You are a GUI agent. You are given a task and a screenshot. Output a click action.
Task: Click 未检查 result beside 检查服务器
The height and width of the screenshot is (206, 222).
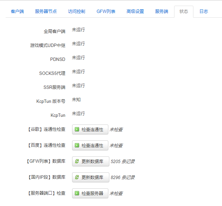click(x=116, y=194)
